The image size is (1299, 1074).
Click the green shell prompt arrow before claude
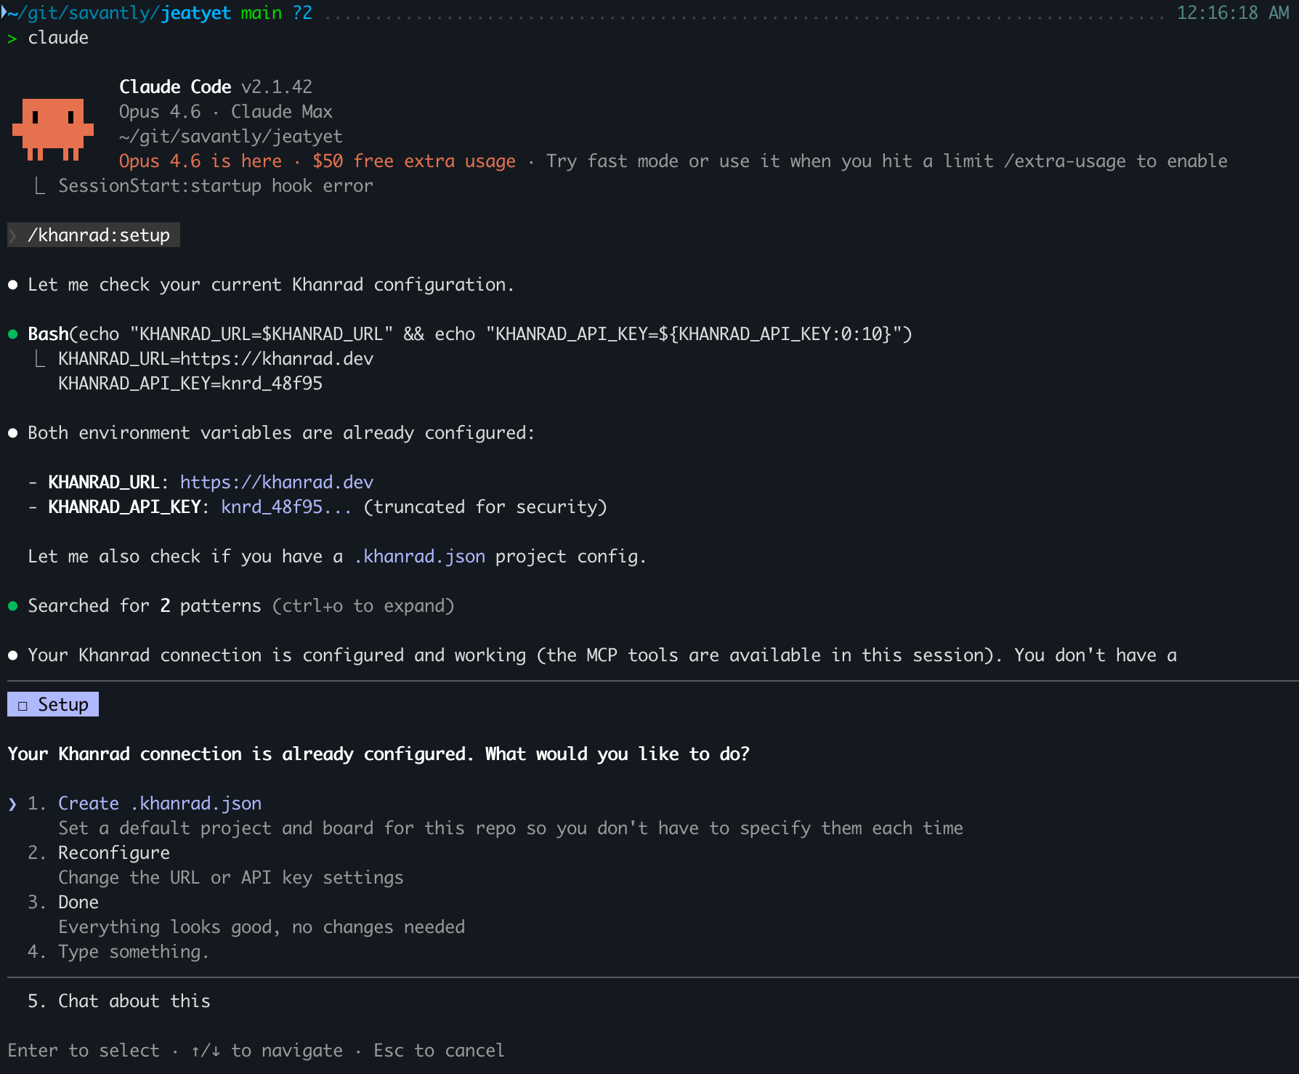click(12, 39)
